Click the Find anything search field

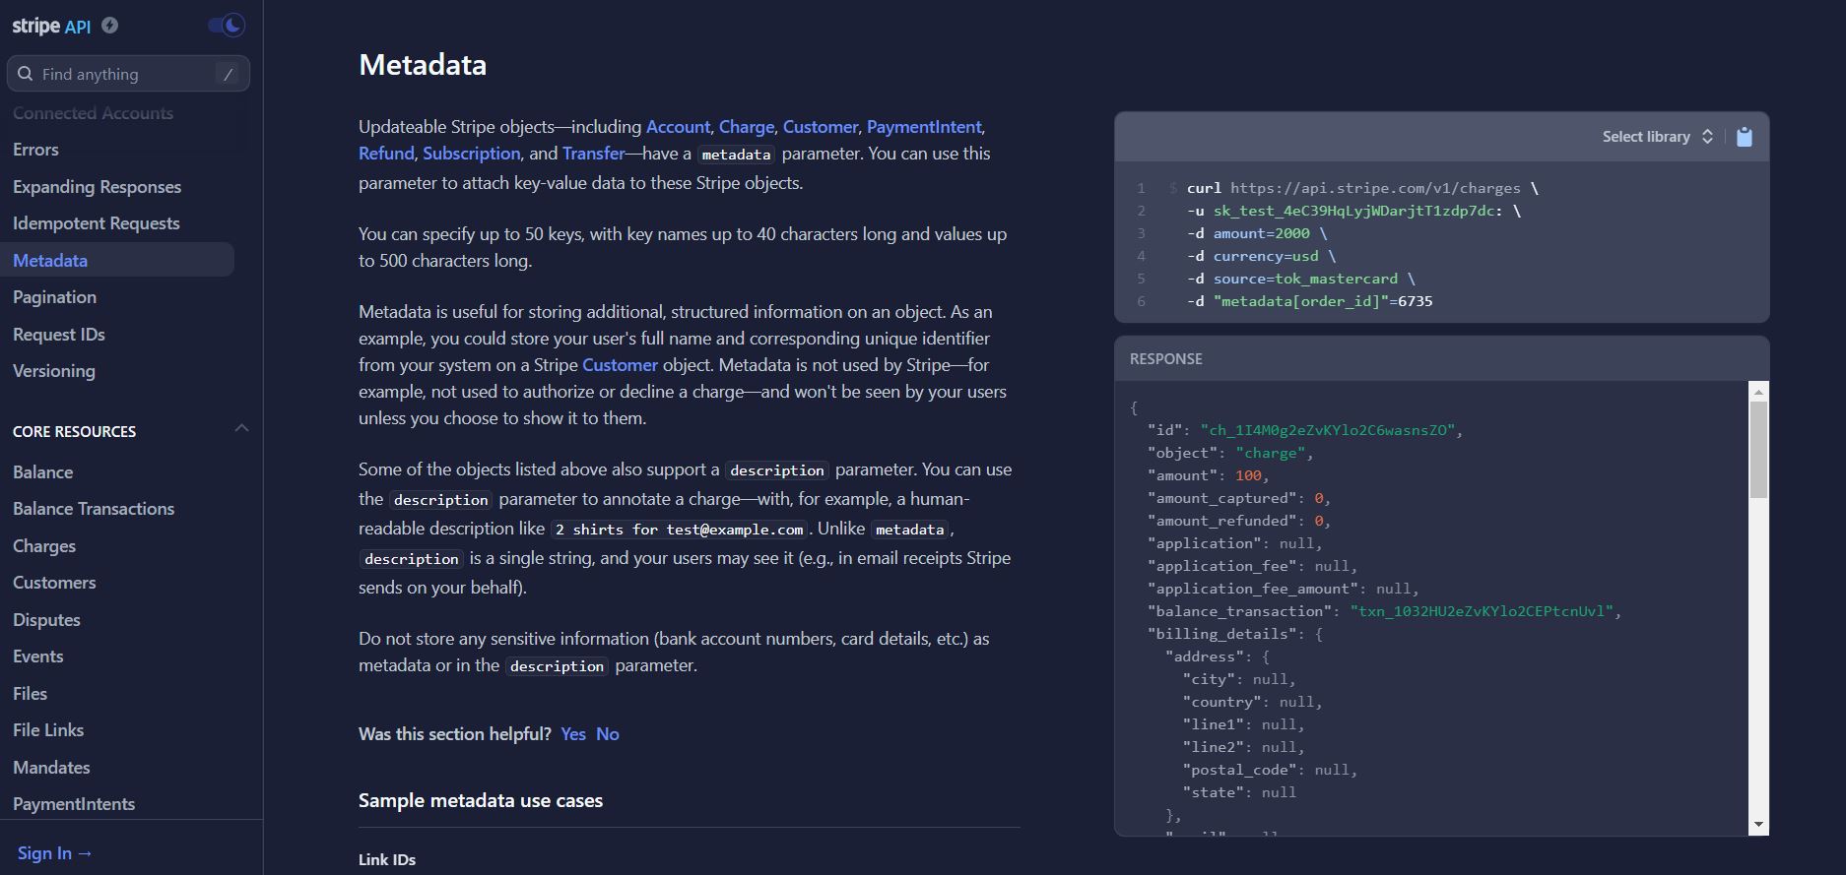pyautogui.click(x=128, y=74)
